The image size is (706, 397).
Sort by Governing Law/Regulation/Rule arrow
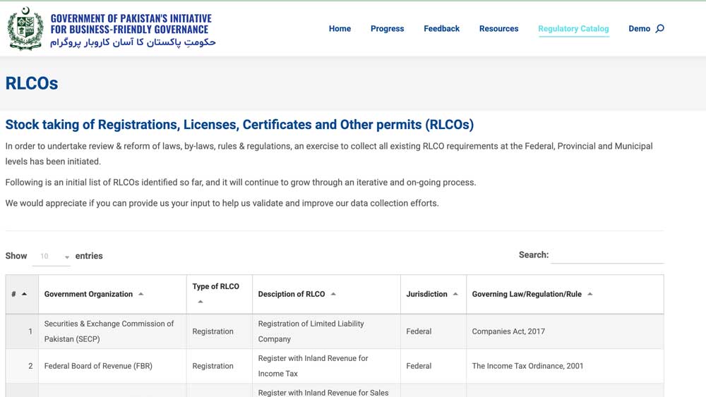(590, 294)
